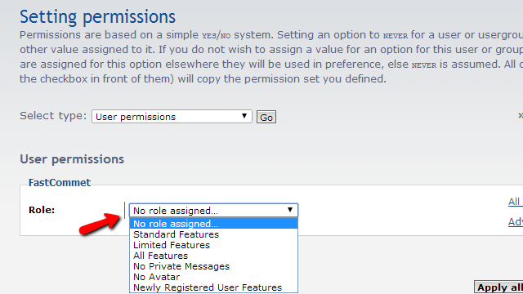The height and width of the screenshot is (294, 523).
Task: Click the Apply all button
Action: [x=498, y=287]
